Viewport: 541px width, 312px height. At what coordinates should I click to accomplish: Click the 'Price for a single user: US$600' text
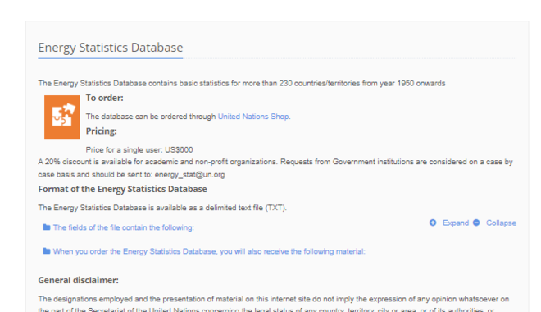[x=139, y=149]
